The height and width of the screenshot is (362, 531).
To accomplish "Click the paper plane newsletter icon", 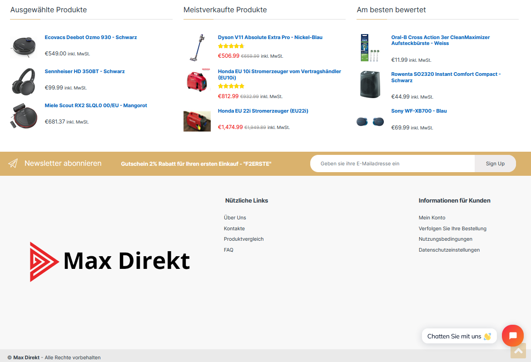I will [13, 164].
